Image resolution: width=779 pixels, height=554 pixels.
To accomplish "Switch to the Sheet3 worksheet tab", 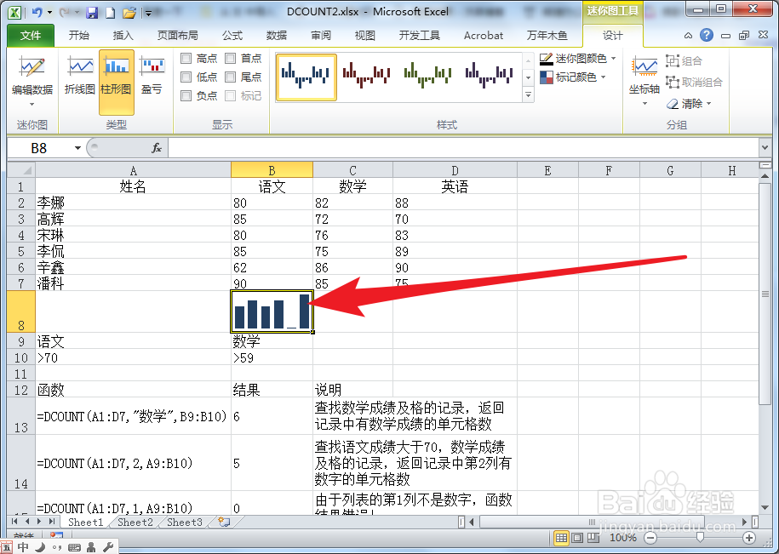I will coord(184,522).
